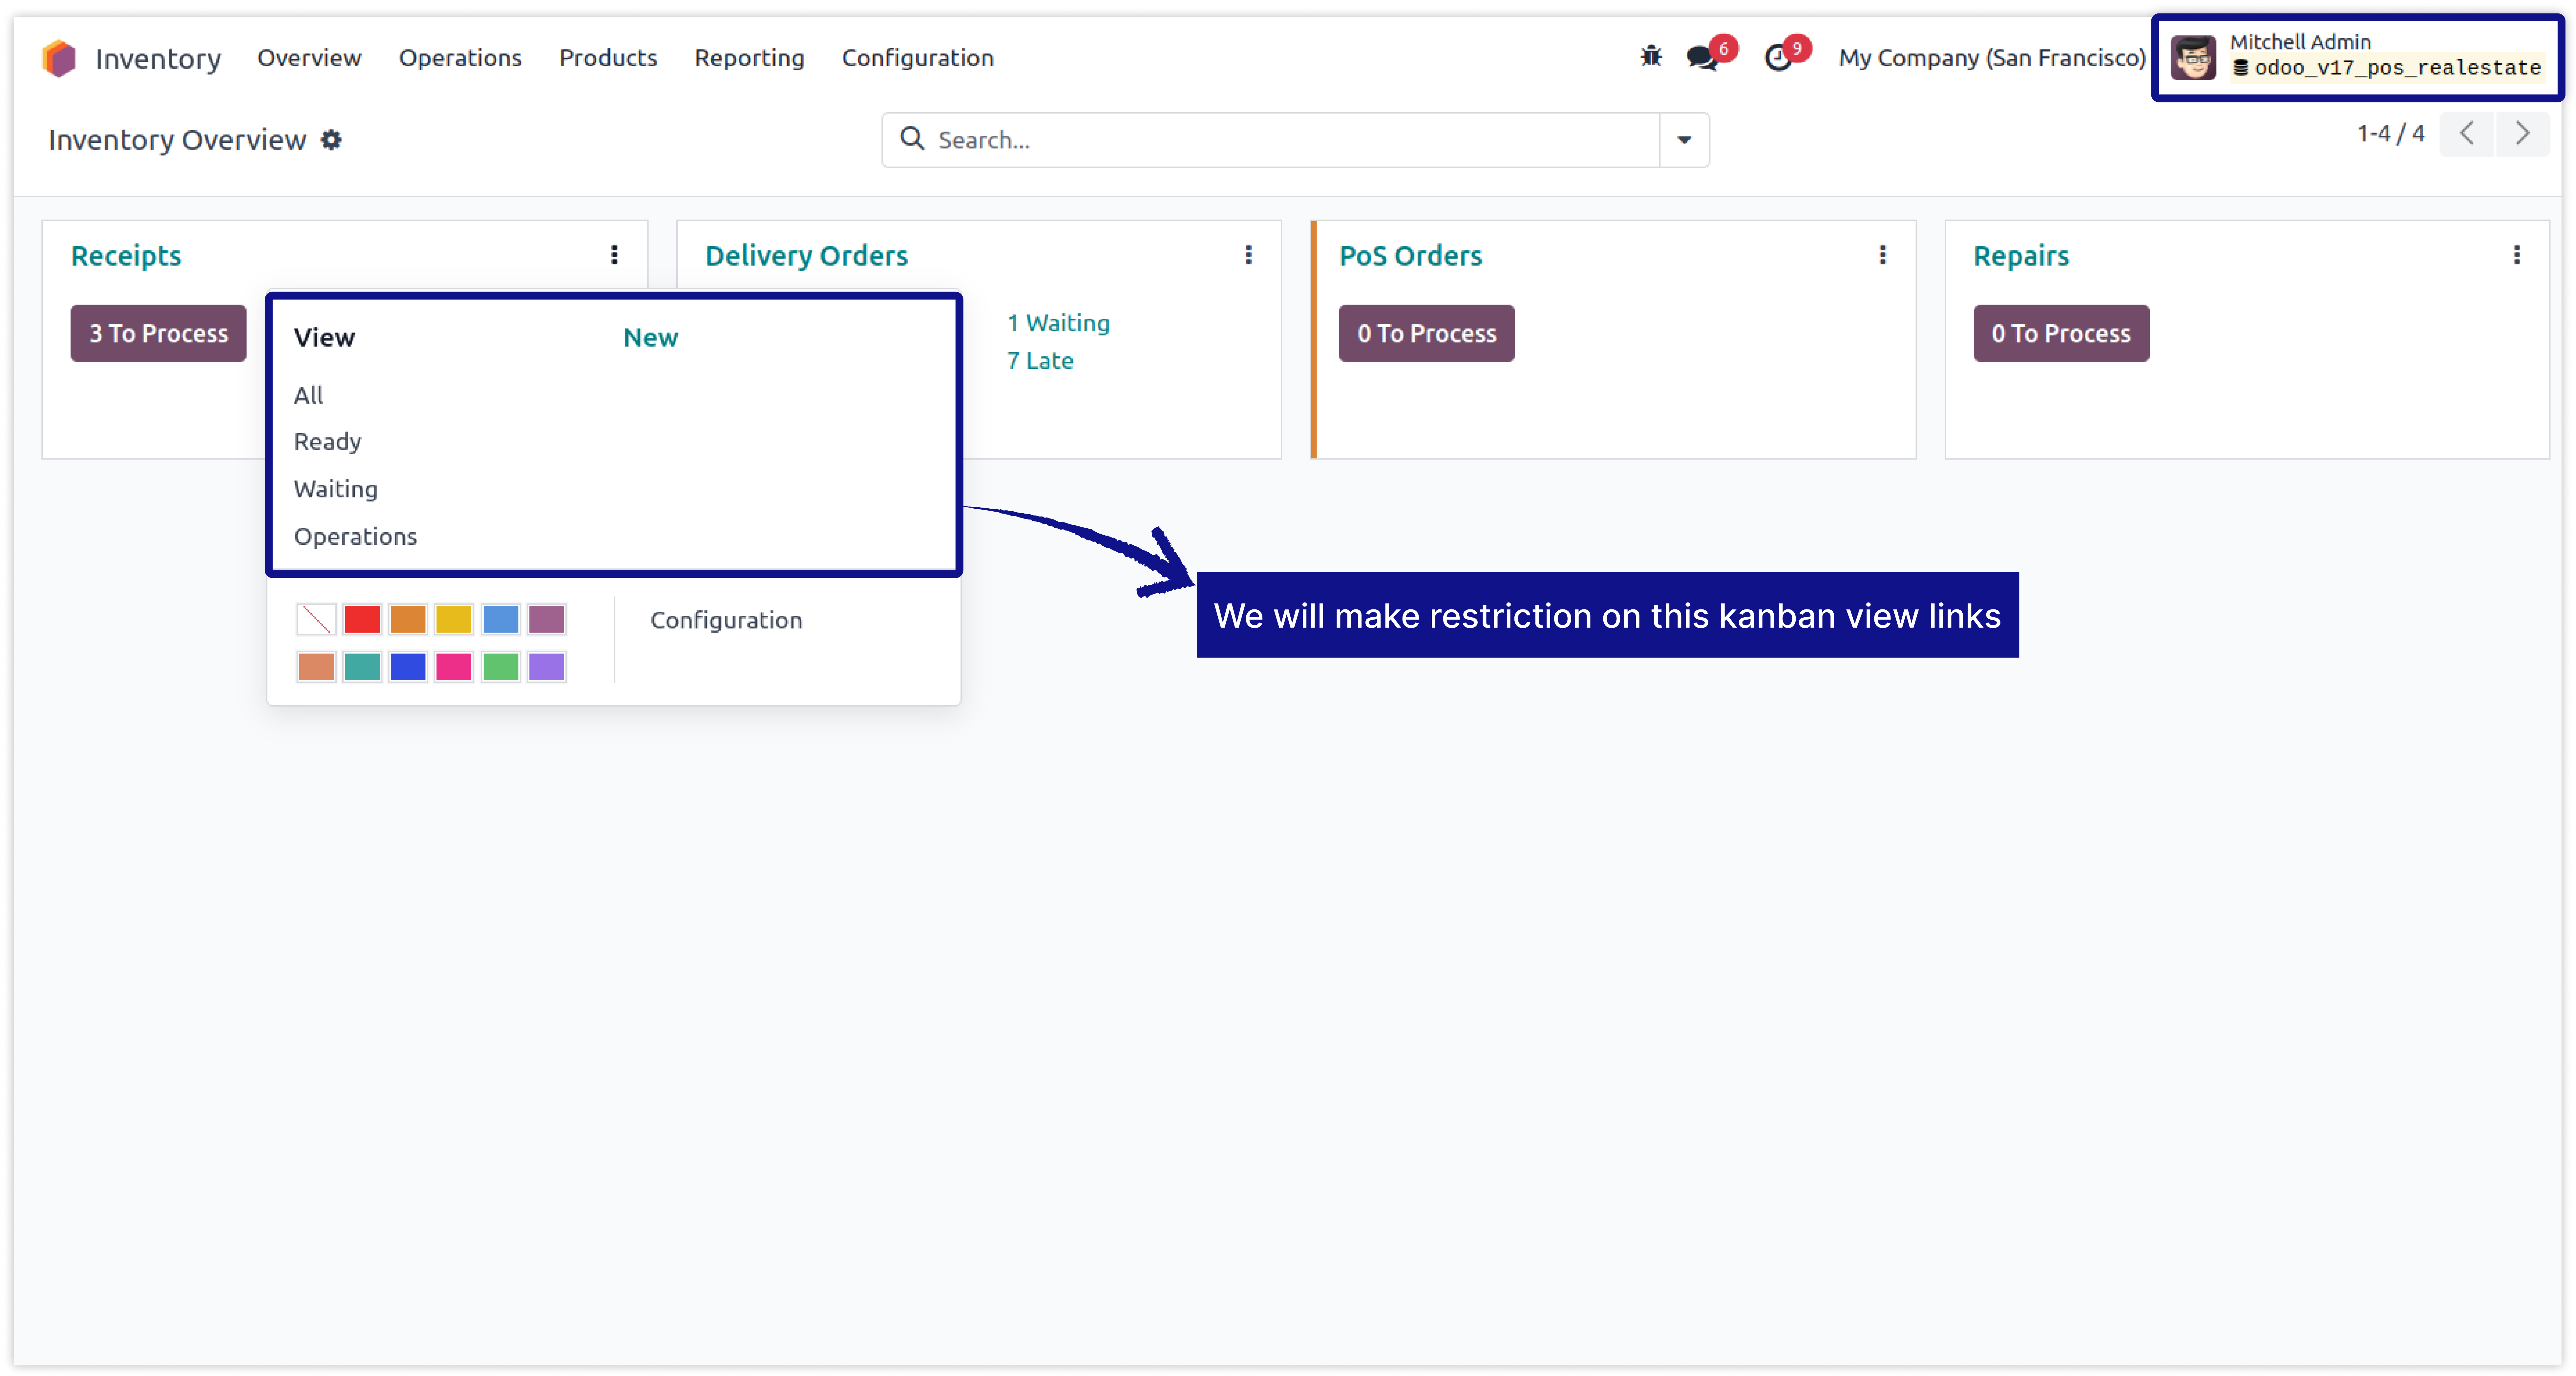Open the conversations chat icon
This screenshot has height=1376, width=2576.
[x=1702, y=58]
